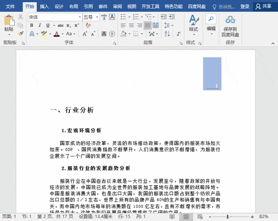Toggle character shading
278x221 pixels.
pos(104,34)
